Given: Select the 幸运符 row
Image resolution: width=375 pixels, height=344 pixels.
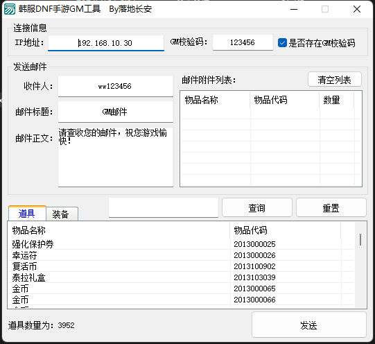Looking at the screenshot, I should click(x=181, y=255).
